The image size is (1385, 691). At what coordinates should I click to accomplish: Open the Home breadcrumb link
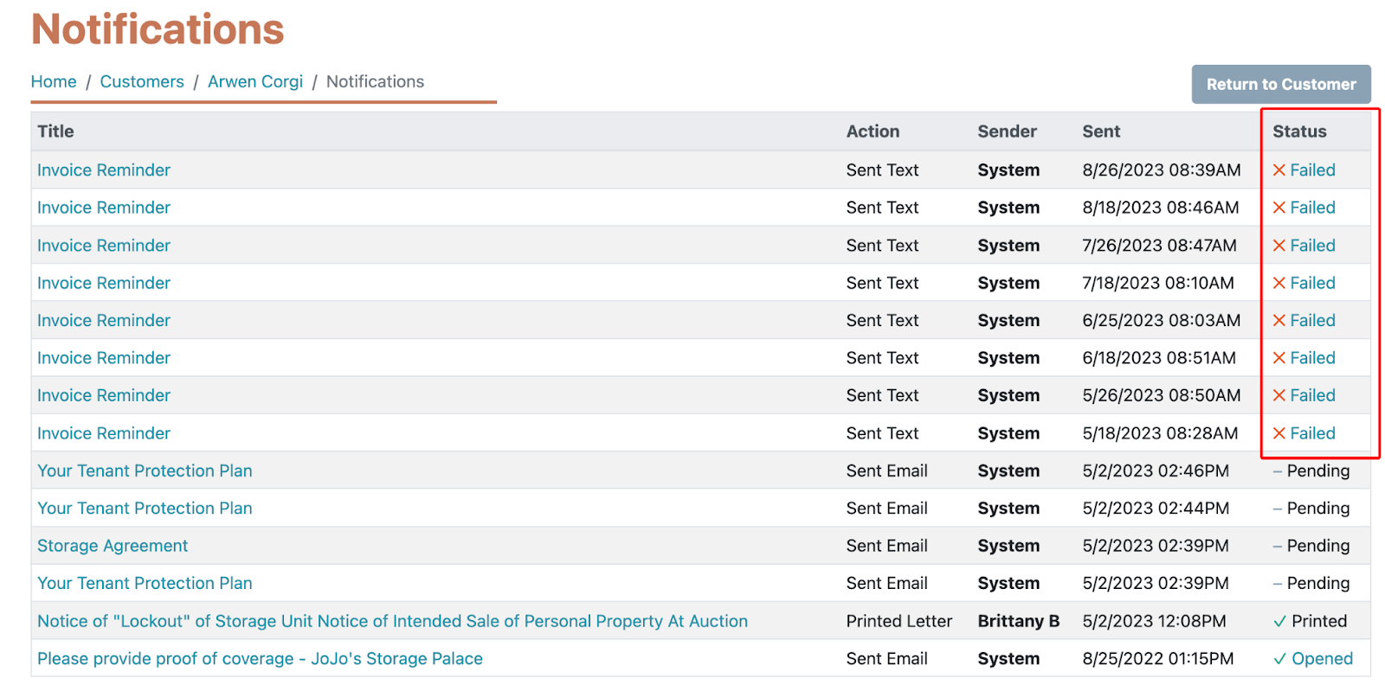[x=54, y=82]
